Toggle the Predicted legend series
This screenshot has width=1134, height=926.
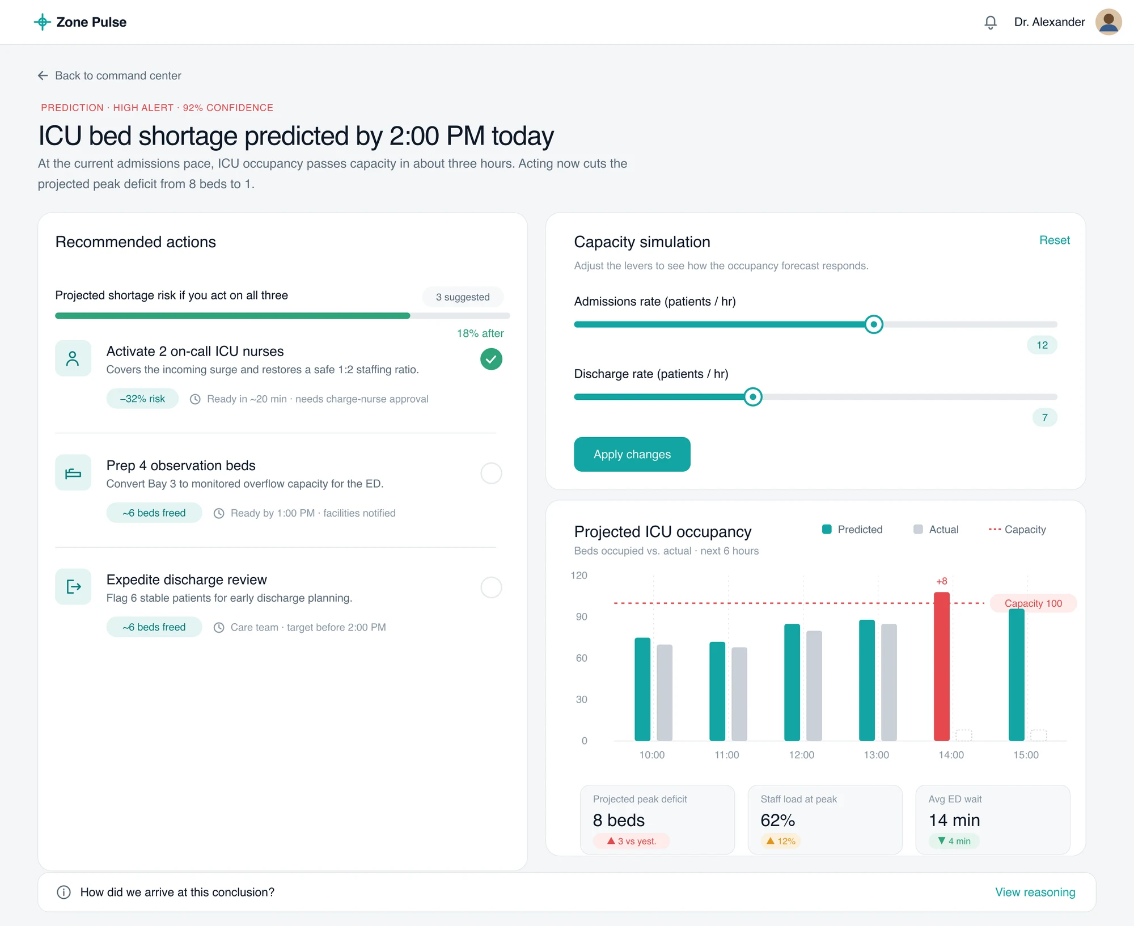point(852,529)
